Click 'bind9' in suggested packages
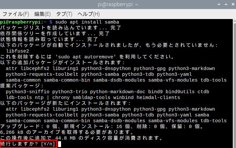Screen dimensions: 236x148 click(155, 92)
